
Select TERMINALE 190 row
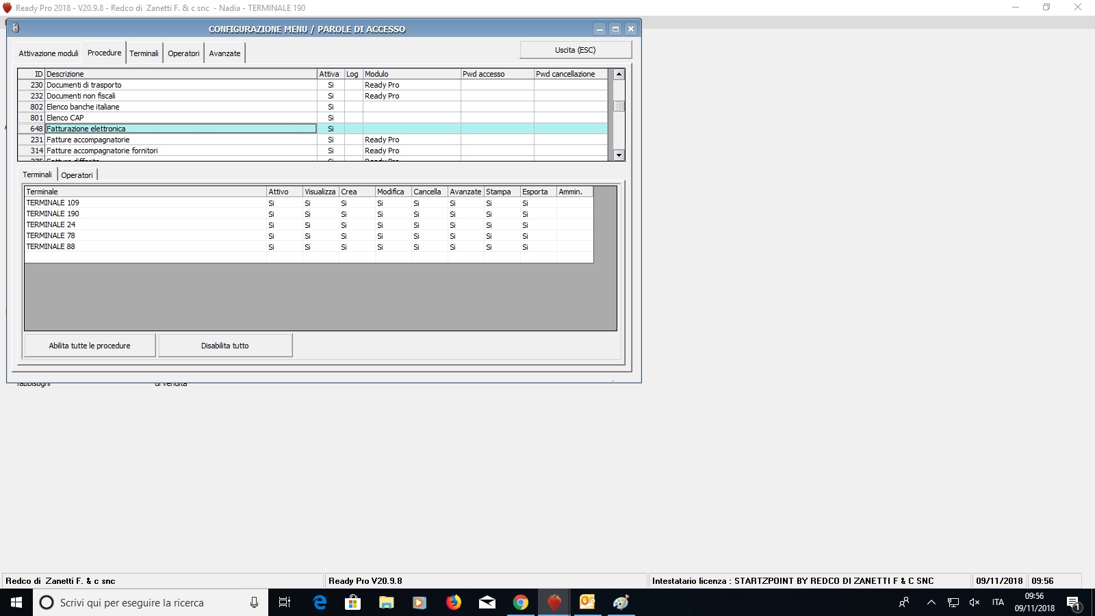pos(309,214)
